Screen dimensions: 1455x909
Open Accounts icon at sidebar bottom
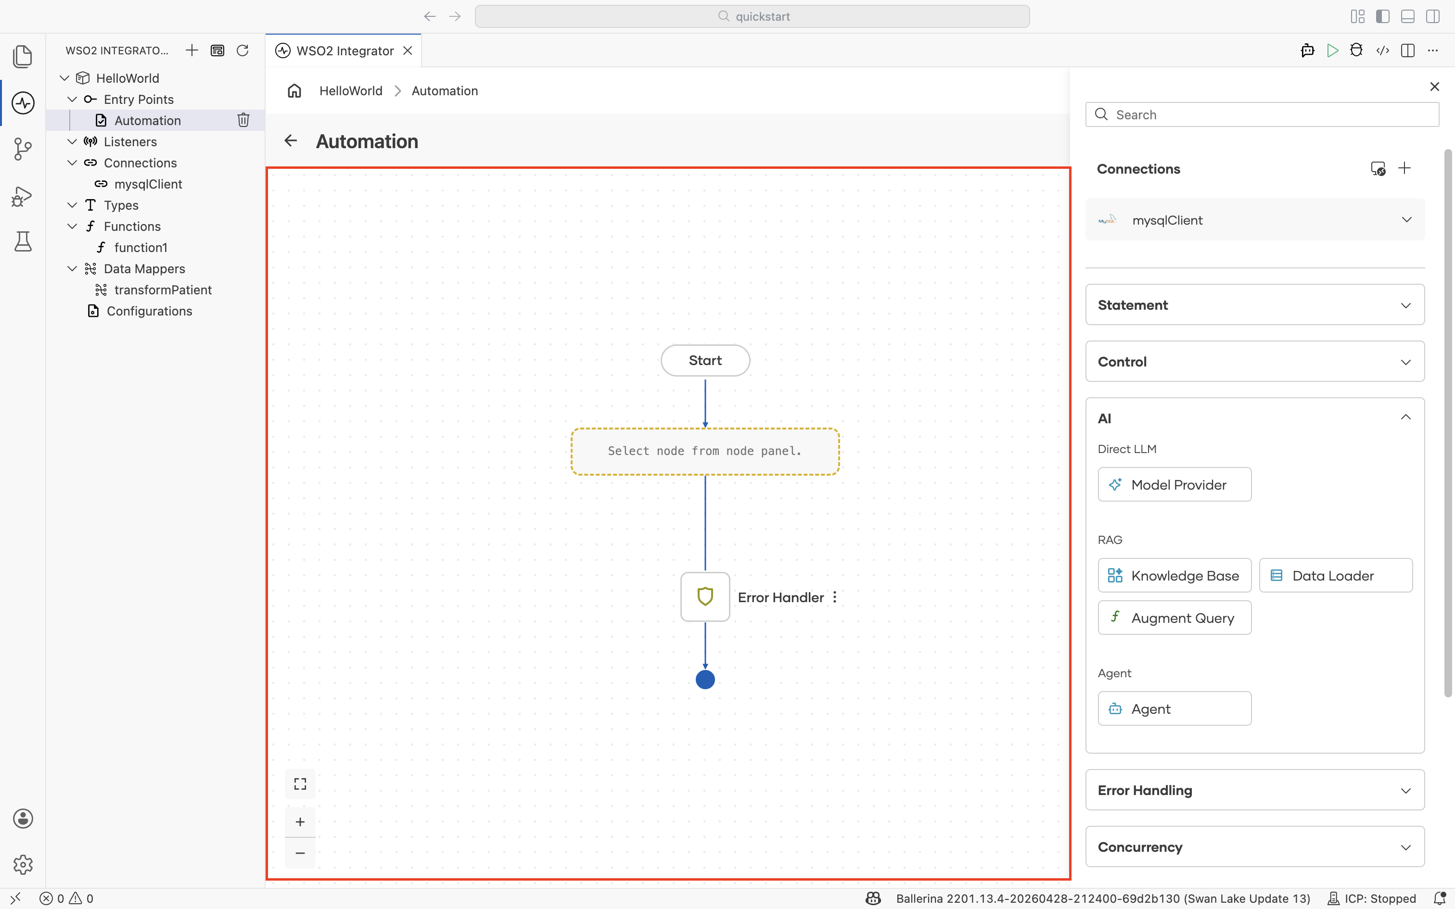click(23, 818)
